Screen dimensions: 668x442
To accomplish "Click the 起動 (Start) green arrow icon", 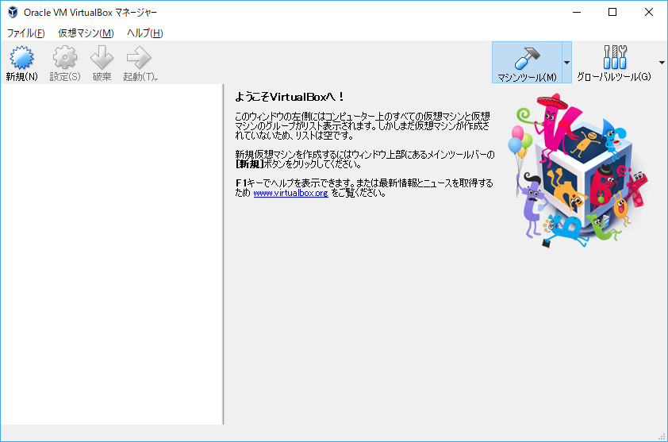I will click(x=138, y=58).
